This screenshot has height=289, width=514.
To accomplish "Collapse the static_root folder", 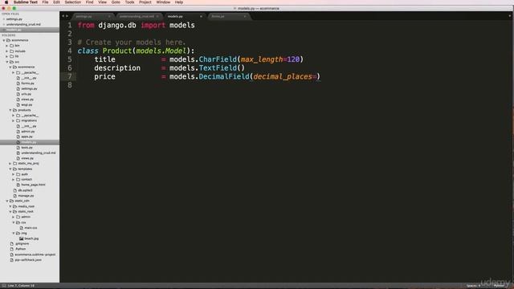I will [10, 211].
